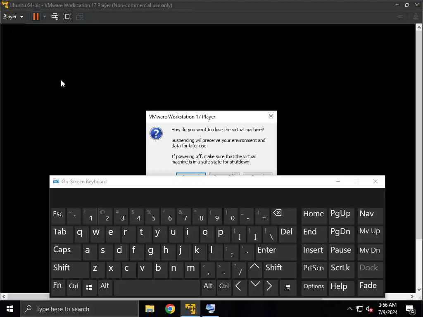This screenshot has height=317, width=423.
Task: Click the VMware vertical scrollbar down arrow
Action: tap(419, 290)
